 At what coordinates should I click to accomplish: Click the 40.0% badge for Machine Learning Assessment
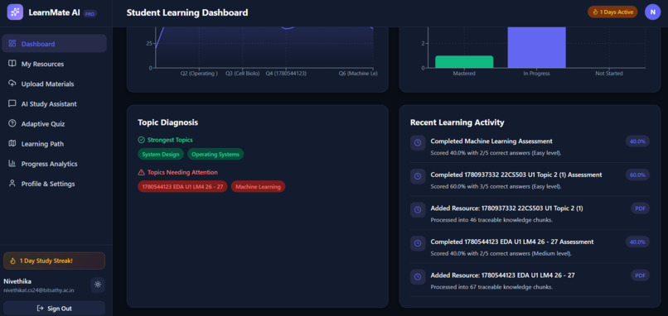637,141
